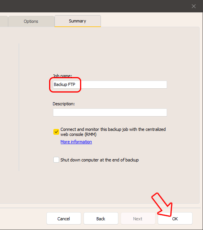Switch to the Options tab
This screenshot has width=203, height=230.
pyautogui.click(x=31, y=21)
